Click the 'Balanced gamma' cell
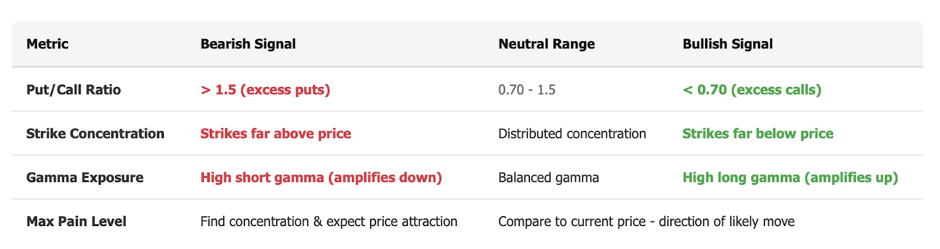This screenshot has width=940, height=249. pos(549,178)
